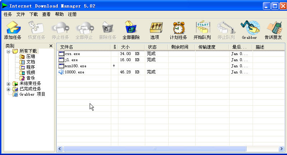The width and height of the screenshot is (287, 155).
Task: Click the horizontal scrollbar right arrow
Action: (282, 149)
